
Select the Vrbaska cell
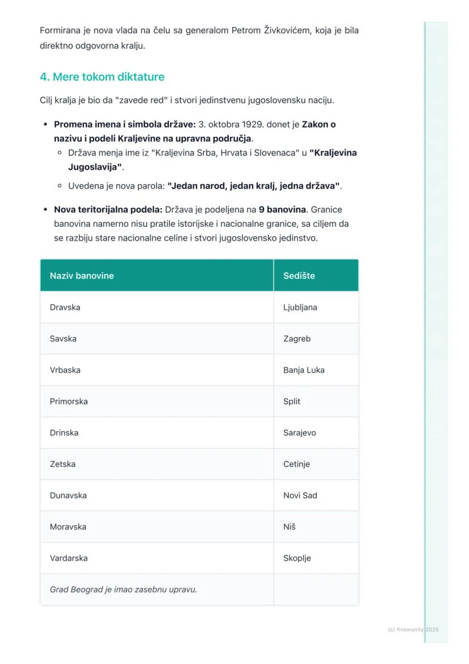pyautogui.click(x=65, y=370)
